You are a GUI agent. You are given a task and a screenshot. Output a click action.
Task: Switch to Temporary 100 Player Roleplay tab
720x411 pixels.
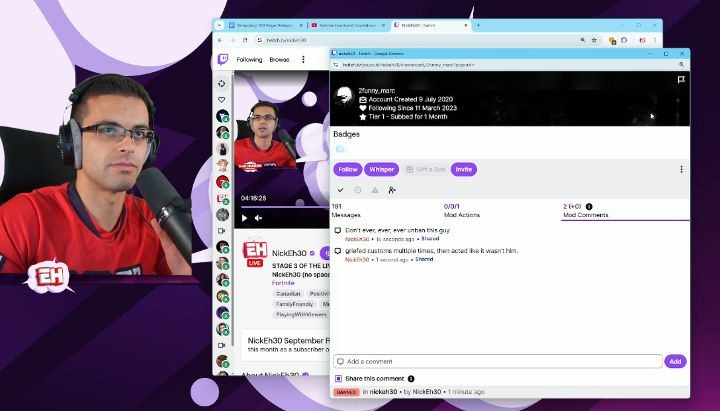click(x=265, y=25)
